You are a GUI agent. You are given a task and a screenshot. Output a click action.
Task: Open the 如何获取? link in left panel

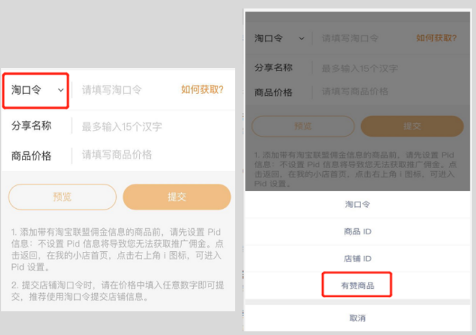(202, 90)
